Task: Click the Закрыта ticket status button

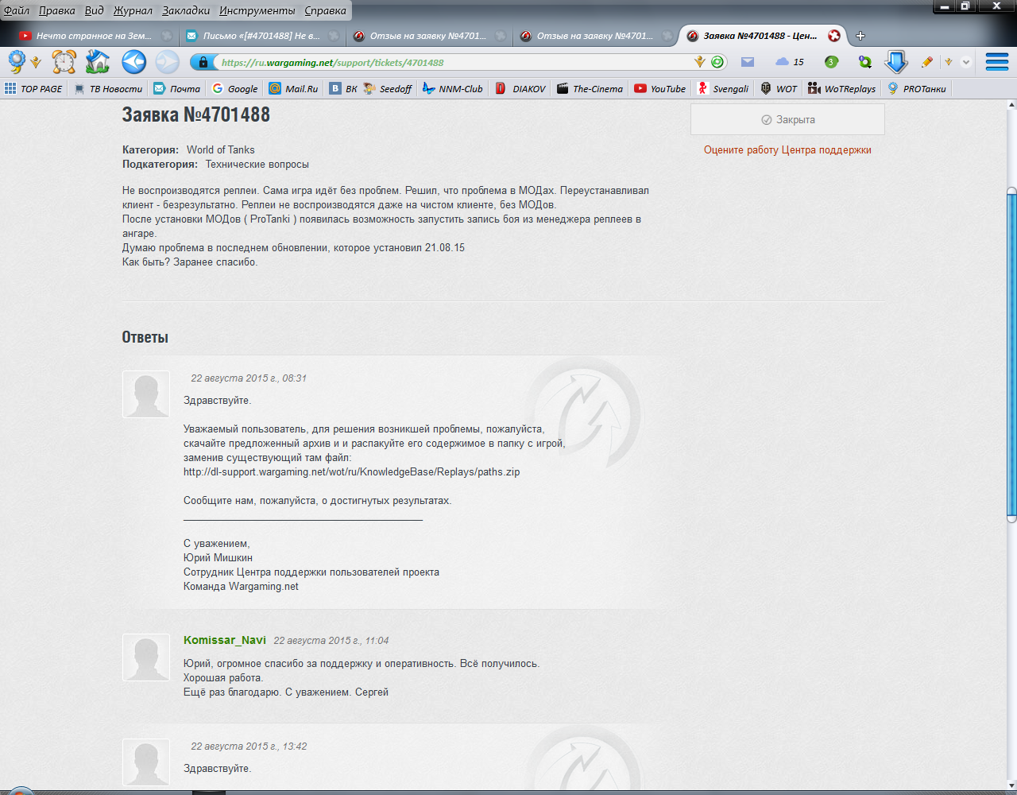Action: click(x=787, y=120)
